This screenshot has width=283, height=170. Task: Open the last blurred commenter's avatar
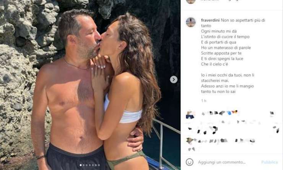coord(190,141)
